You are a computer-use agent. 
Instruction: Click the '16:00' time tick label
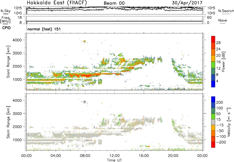click(x=144, y=156)
